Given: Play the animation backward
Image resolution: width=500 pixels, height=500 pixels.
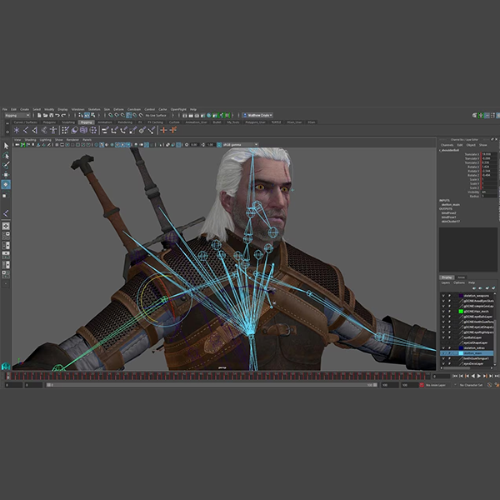Looking at the screenshot, I should [472, 377].
